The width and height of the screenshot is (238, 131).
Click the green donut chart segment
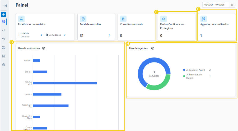point(162,85)
